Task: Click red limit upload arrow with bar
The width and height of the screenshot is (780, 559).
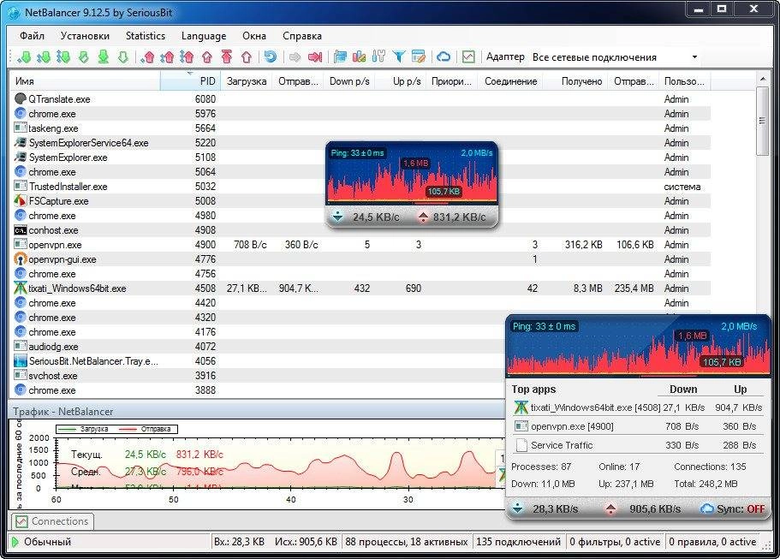Action: point(226,56)
